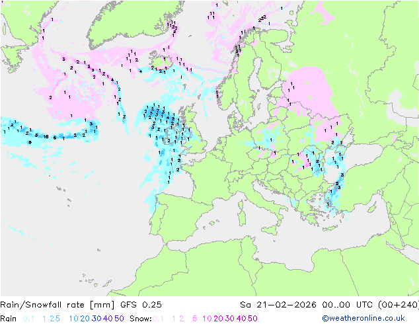The height and width of the screenshot is (324, 419).
Task: Pick the Rain 20 legend color value
Action: click(x=85, y=319)
